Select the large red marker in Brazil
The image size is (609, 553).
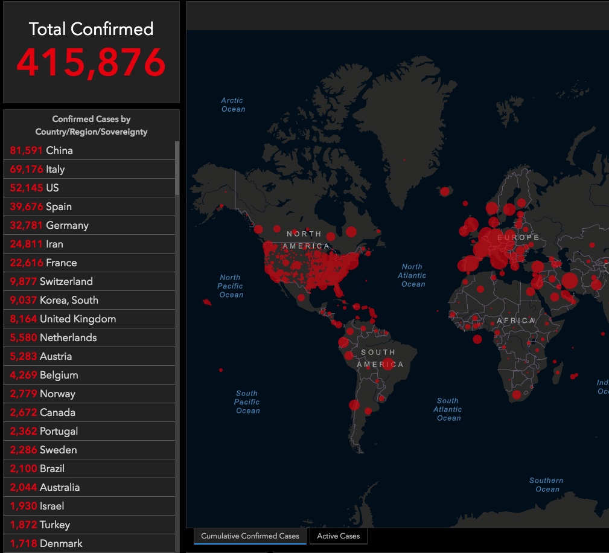[388, 363]
